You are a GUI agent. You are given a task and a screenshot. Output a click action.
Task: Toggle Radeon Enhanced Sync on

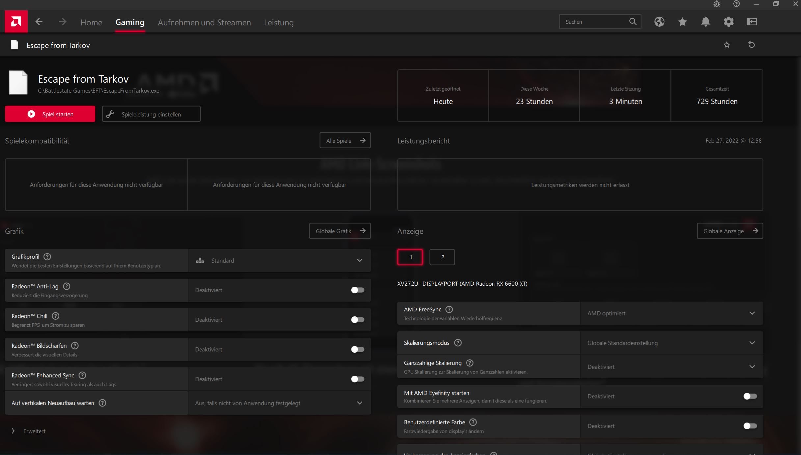357,379
